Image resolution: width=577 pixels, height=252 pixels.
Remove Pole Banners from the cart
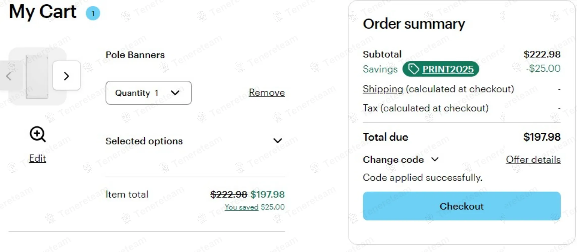pos(267,92)
